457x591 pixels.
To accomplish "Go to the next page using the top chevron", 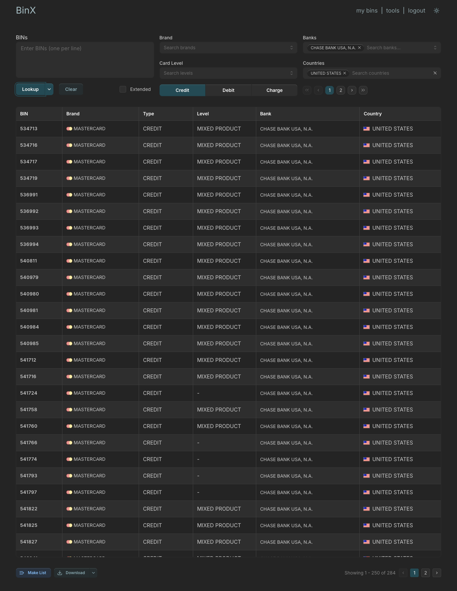I will [x=352, y=90].
